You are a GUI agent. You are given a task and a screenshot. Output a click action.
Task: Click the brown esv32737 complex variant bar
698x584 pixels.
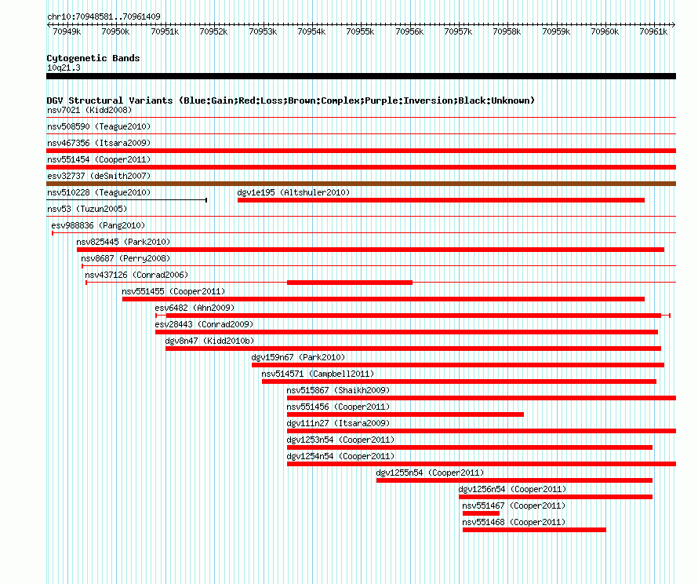click(361, 184)
